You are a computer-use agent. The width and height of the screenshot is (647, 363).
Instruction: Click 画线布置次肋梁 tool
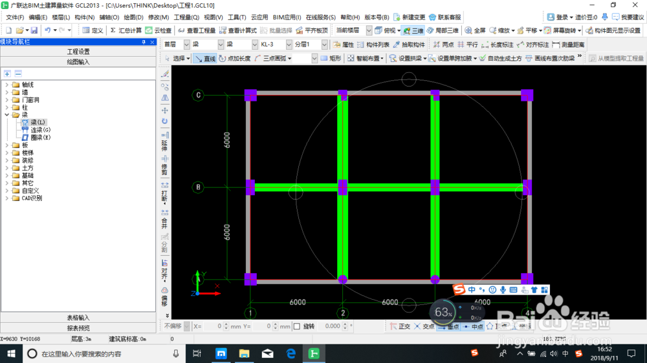[x=550, y=59]
